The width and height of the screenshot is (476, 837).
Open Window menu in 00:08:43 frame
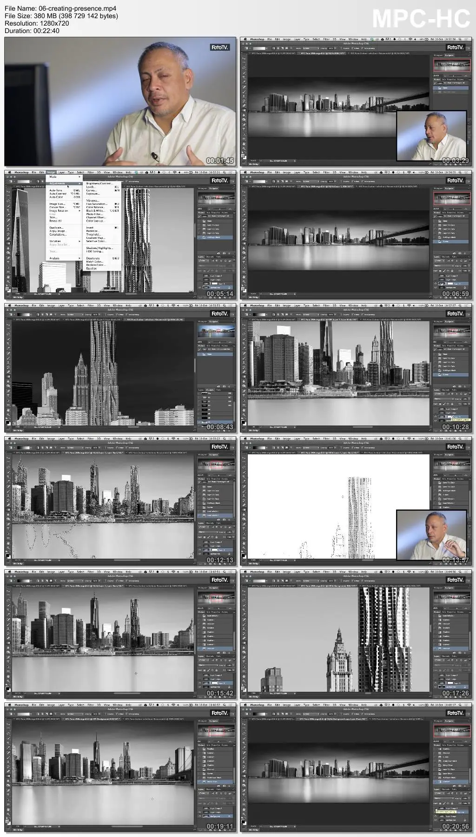pyautogui.click(x=118, y=305)
